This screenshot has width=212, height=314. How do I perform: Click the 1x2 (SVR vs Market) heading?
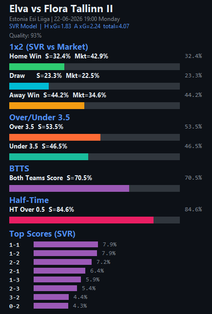tap(49, 47)
